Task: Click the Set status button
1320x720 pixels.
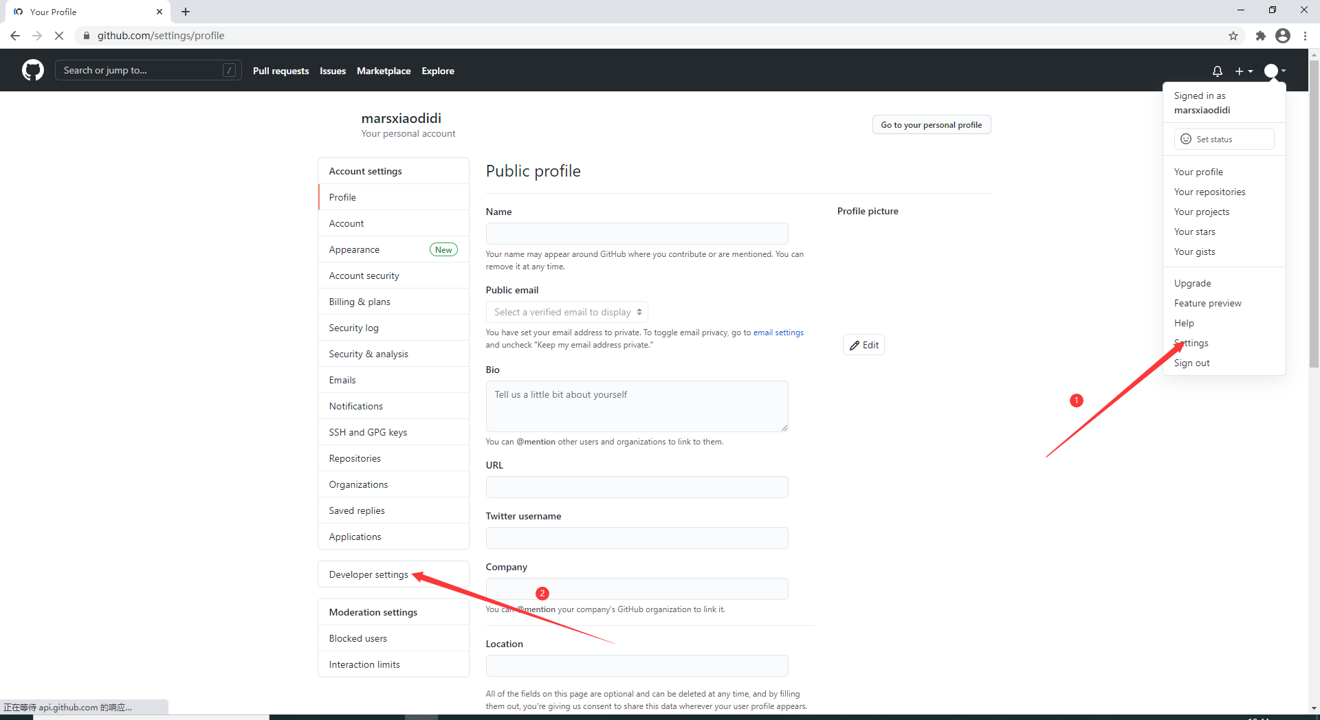Action: [x=1224, y=139]
